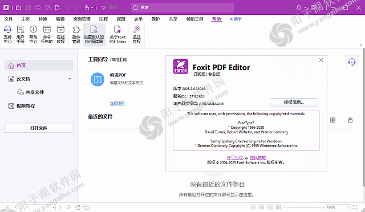This screenshot has width=365, height=212.
Task: Jump to first page double arrow
Action: (7, 207)
